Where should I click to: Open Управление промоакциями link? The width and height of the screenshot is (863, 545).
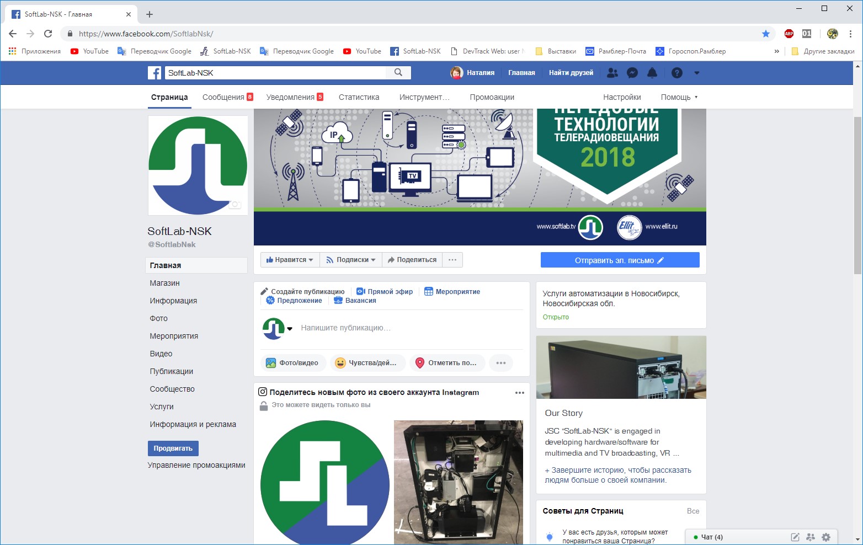pos(196,465)
